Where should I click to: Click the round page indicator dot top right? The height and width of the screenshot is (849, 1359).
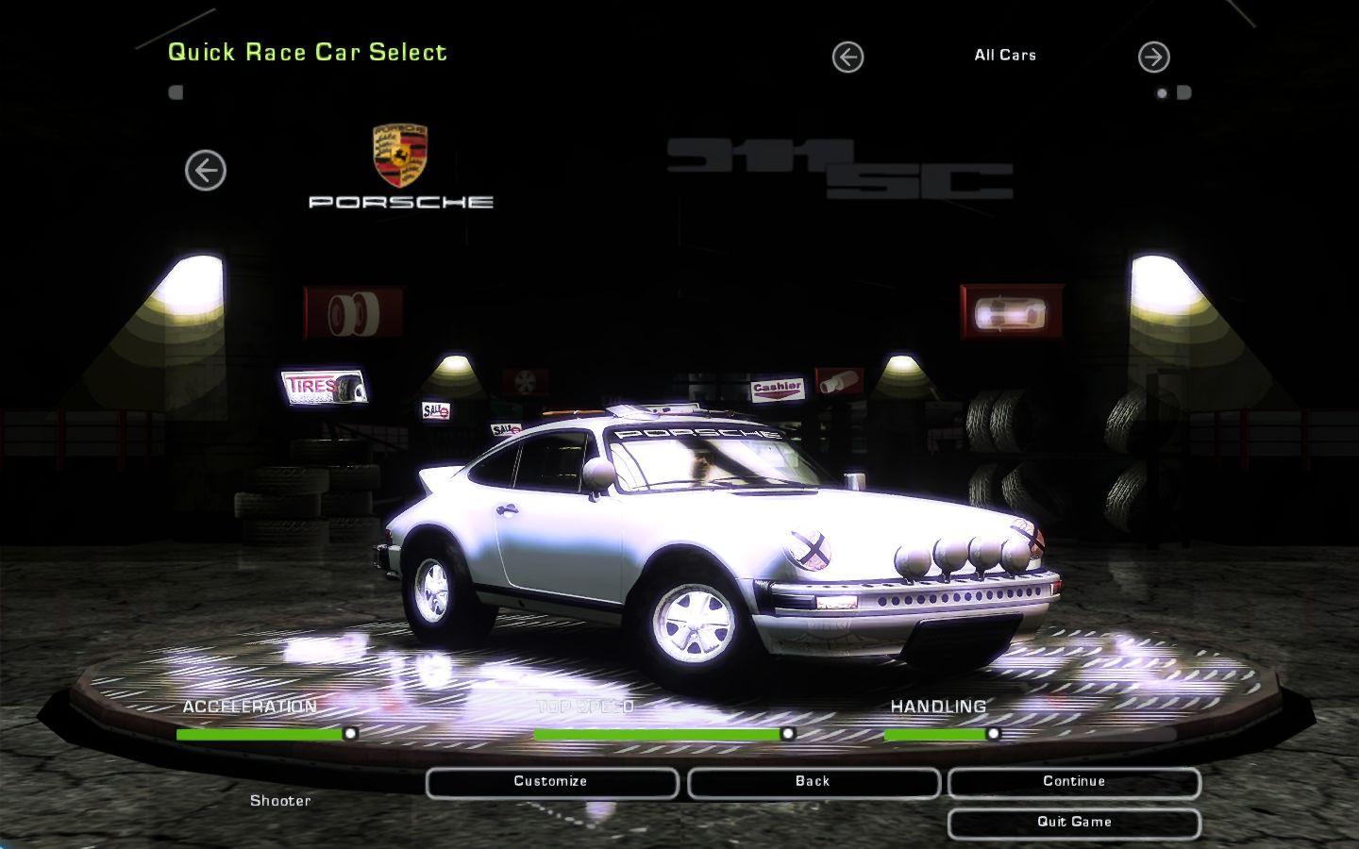[x=1163, y=93]
